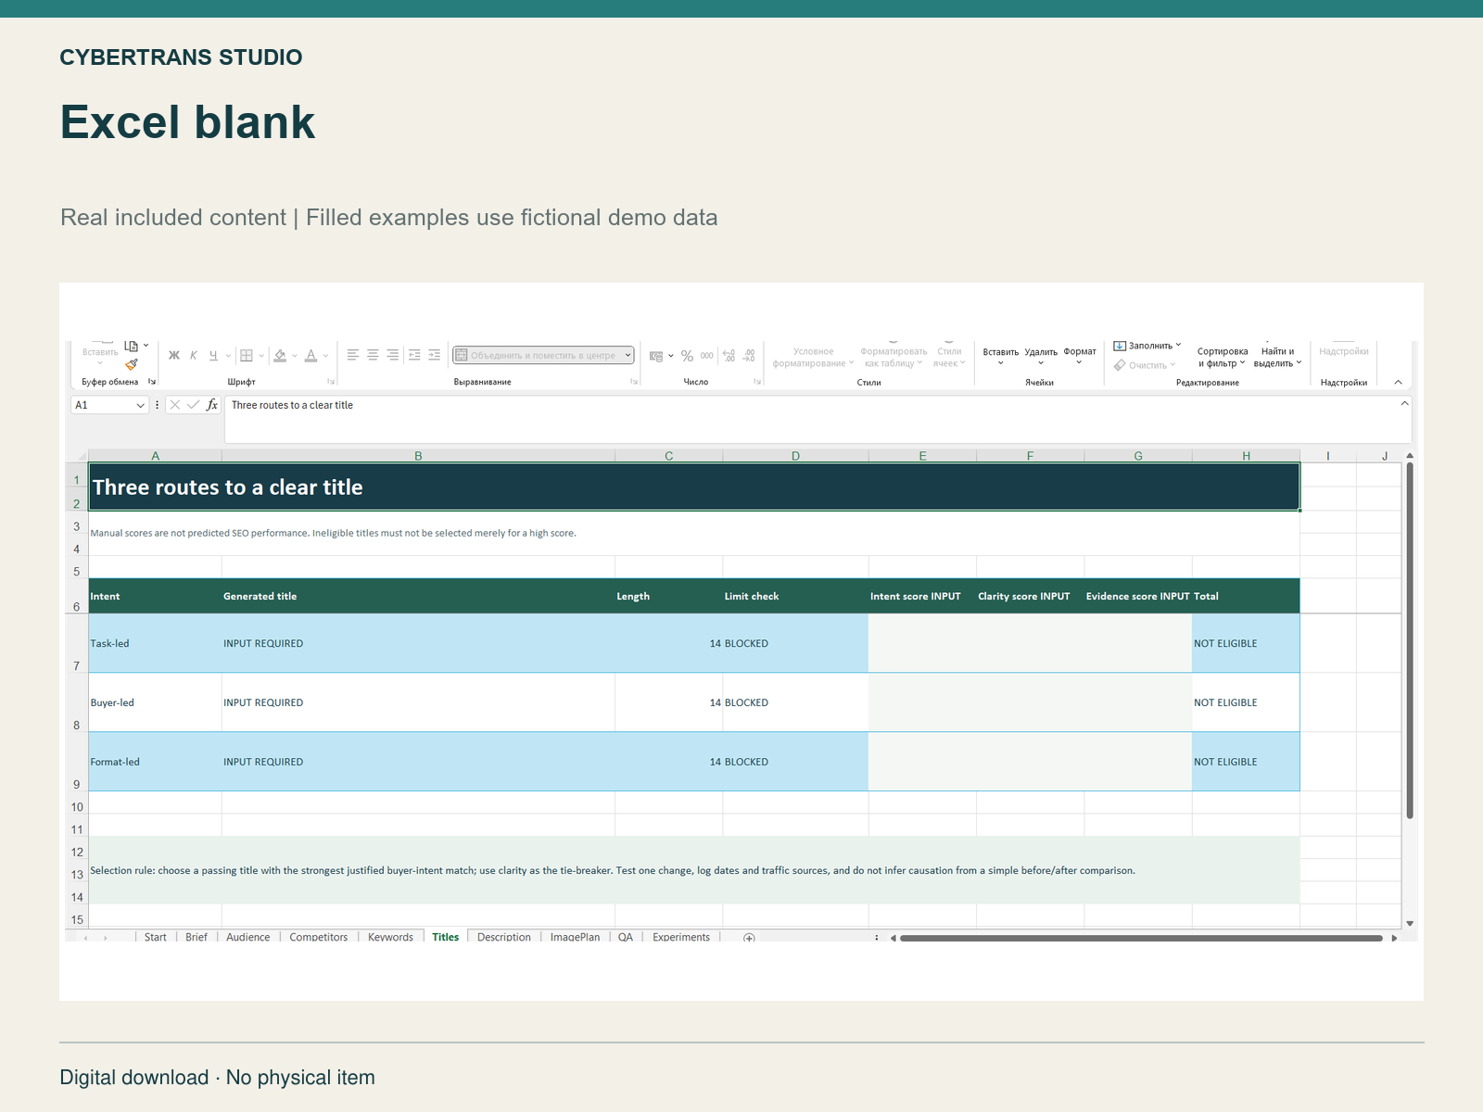Switch to the ImagePlan sheet tab
Screen dimensions: 1483x1112
(575, 937)
